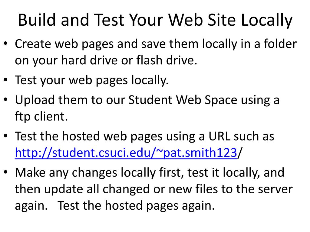Screen dimensions: 310x232
Task: Click the sentence 'Test the hosted pages again.'
Action: tap(136, 206)
